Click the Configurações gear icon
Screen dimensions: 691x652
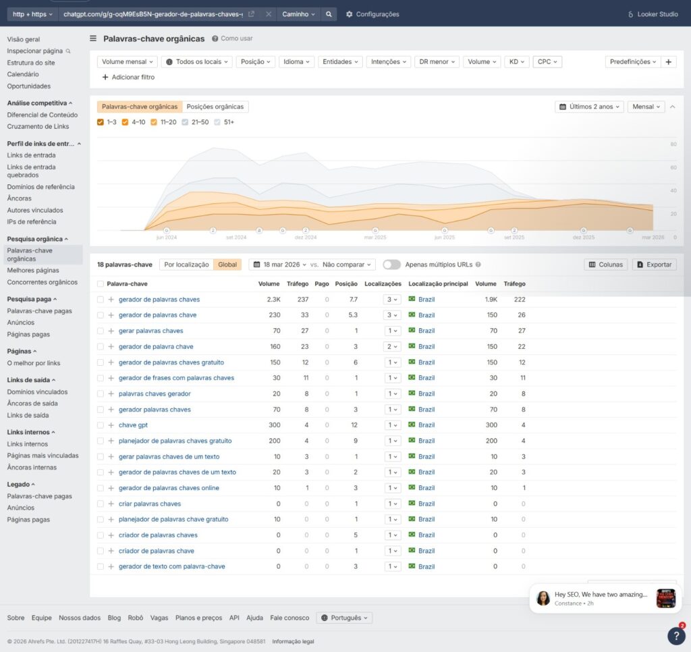tap(350, 14)
